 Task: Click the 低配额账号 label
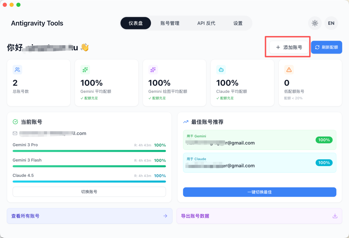pyautogui.click(x=294, y=92)
